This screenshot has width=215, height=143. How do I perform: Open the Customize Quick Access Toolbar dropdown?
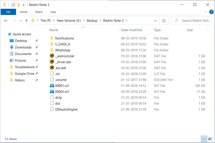tap(24, 5)
